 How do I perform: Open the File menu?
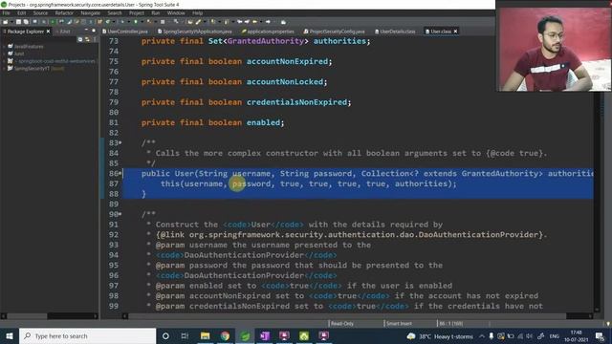pos(7,12)
